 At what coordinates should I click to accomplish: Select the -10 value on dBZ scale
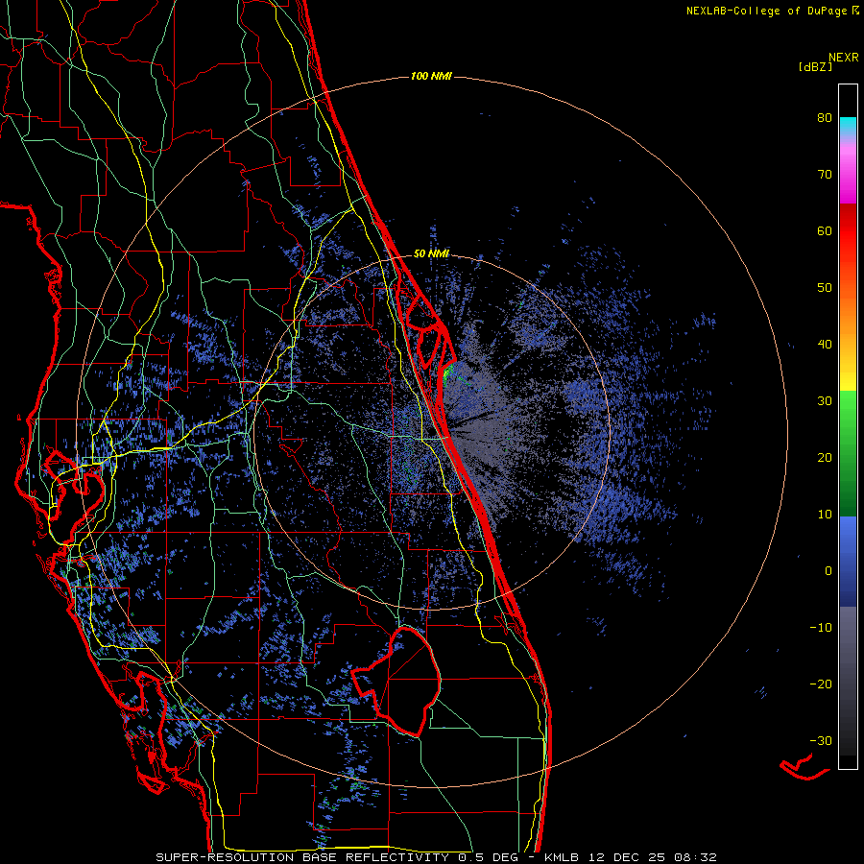(821, 628)
